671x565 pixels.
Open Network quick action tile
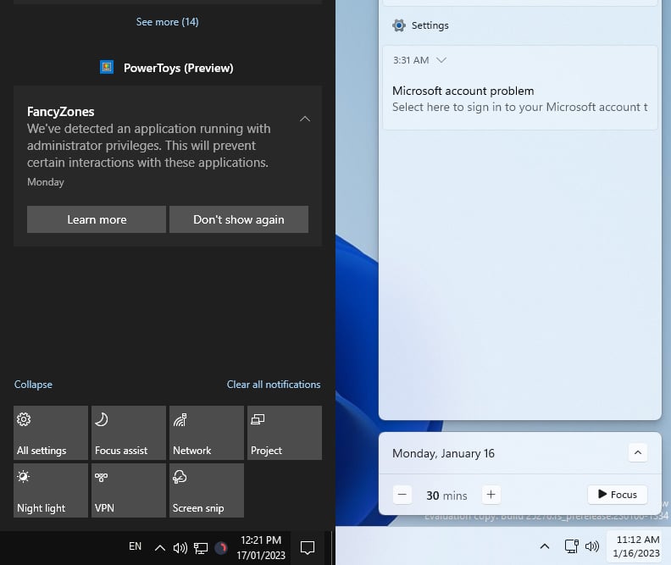(x=206, y=432)
